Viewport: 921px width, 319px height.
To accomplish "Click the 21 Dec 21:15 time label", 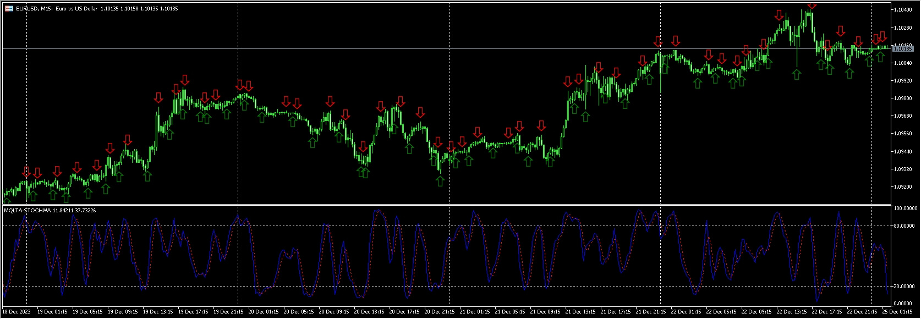I will point(651,312).
